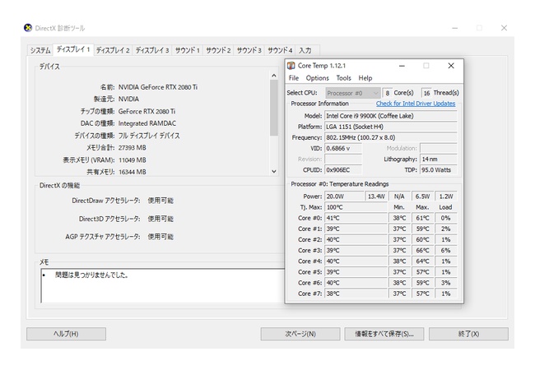Open the サウンド 4 tab
The width and height of the screenshot is (535, 370).
coord(280,50)
